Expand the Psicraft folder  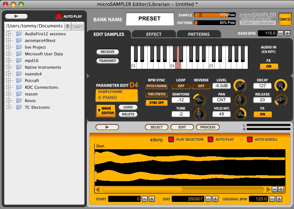pyautogui.click(x=8, y=81)
